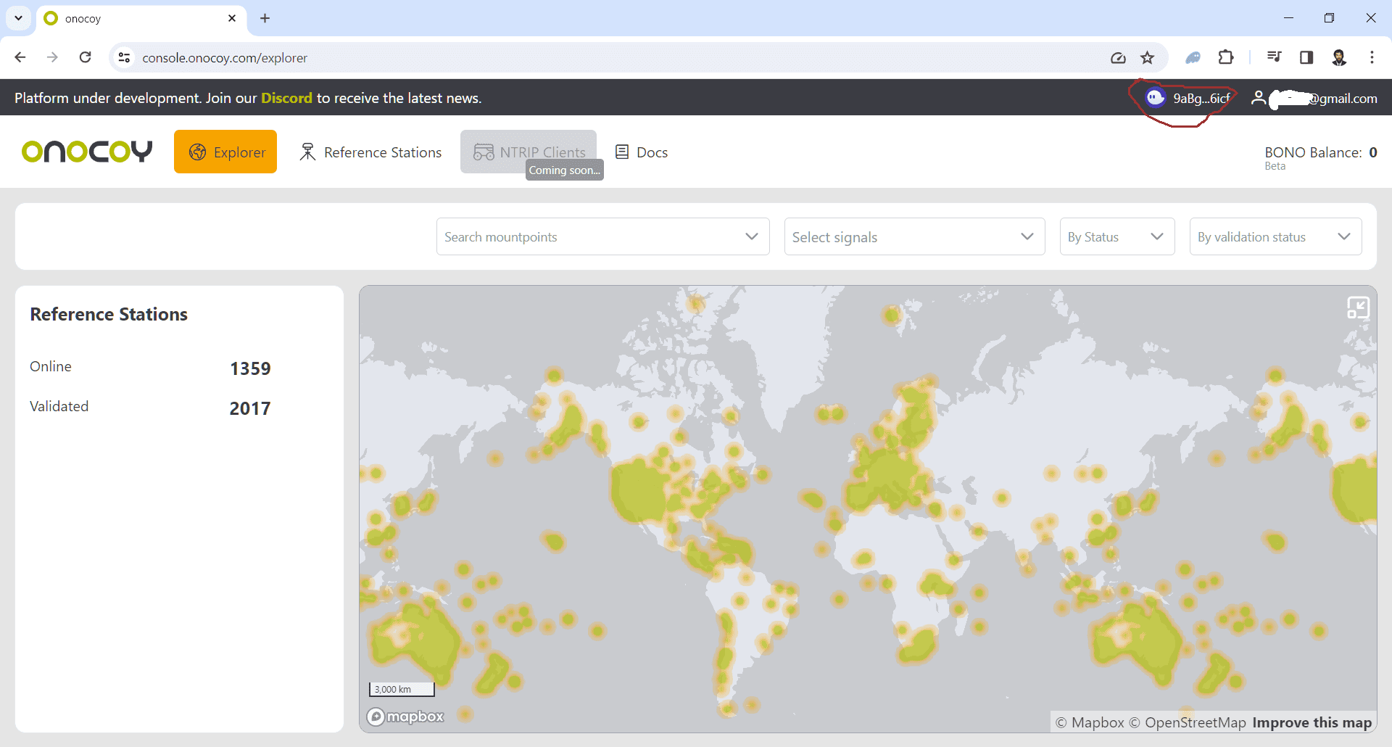The width and height of the screenshot is (1392, 747).
Task: Open the Chrome profile avatar
Action: tap(1339, 57)
